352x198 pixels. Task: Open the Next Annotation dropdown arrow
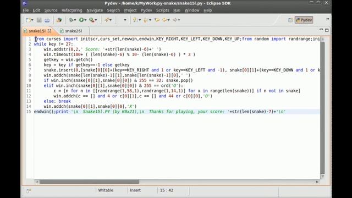pyautogui.click(x=140, y=20)
